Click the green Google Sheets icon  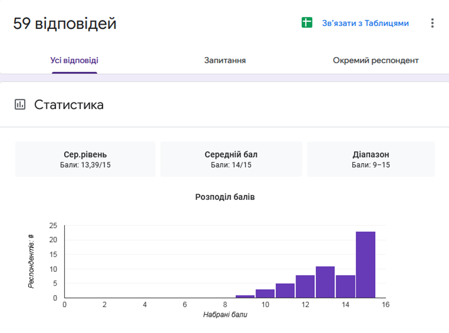(307, 23)
